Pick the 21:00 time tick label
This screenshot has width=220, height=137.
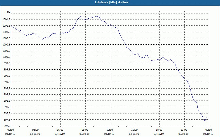[x=184, y=130]
